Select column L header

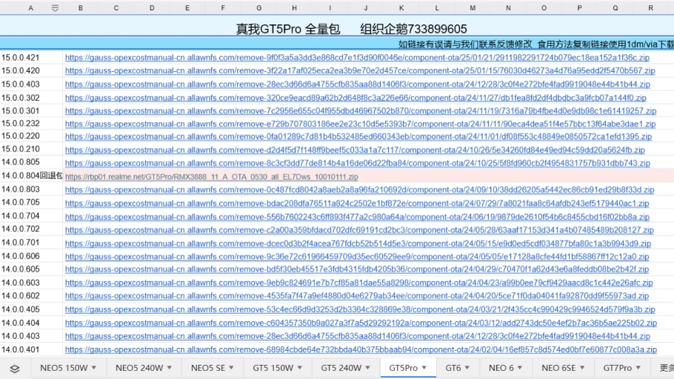(x=437, y=7)
